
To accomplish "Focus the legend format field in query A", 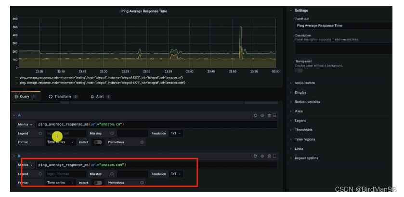I will point(66,134).
